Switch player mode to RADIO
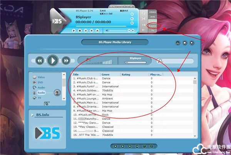 point(152,26)
